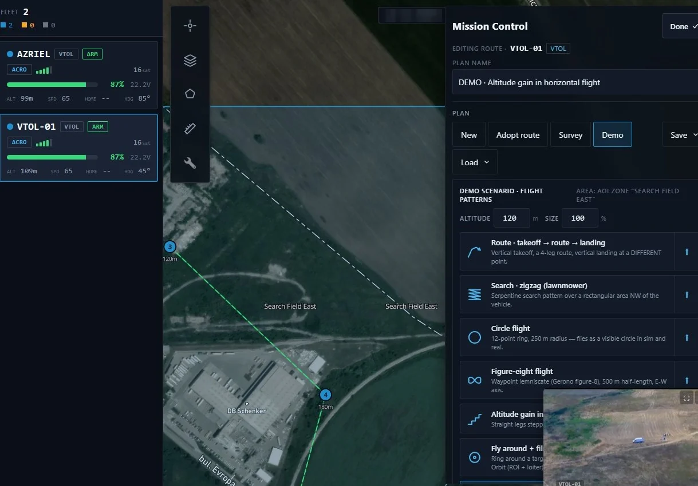Select the Route takeoff route landing scenario
The width and height of the screenshot is (698, 486).
pos(567,252)
